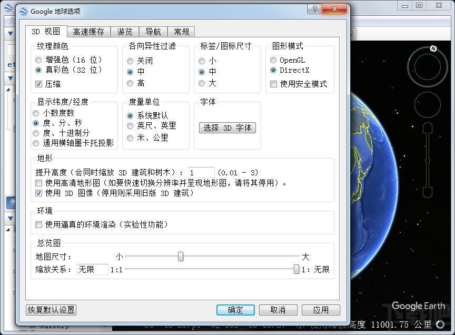Click the Google Earth icon in the options dialog title

(x=23, y=11)
